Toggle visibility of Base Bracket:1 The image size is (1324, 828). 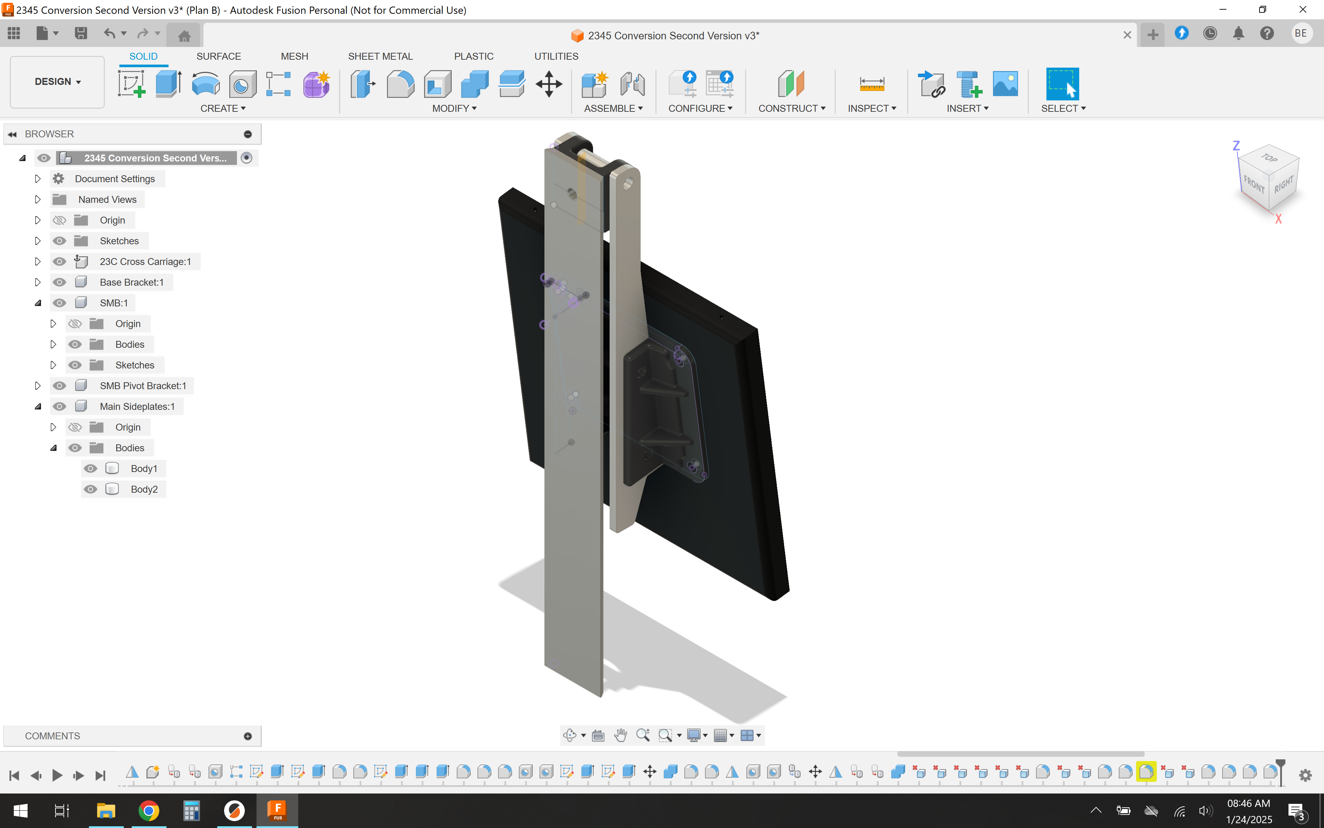[x=59, y=282]
